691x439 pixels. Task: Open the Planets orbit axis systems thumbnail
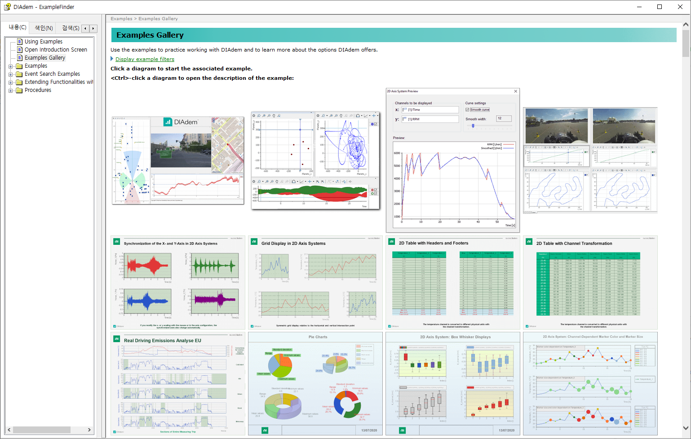point(315,161)
